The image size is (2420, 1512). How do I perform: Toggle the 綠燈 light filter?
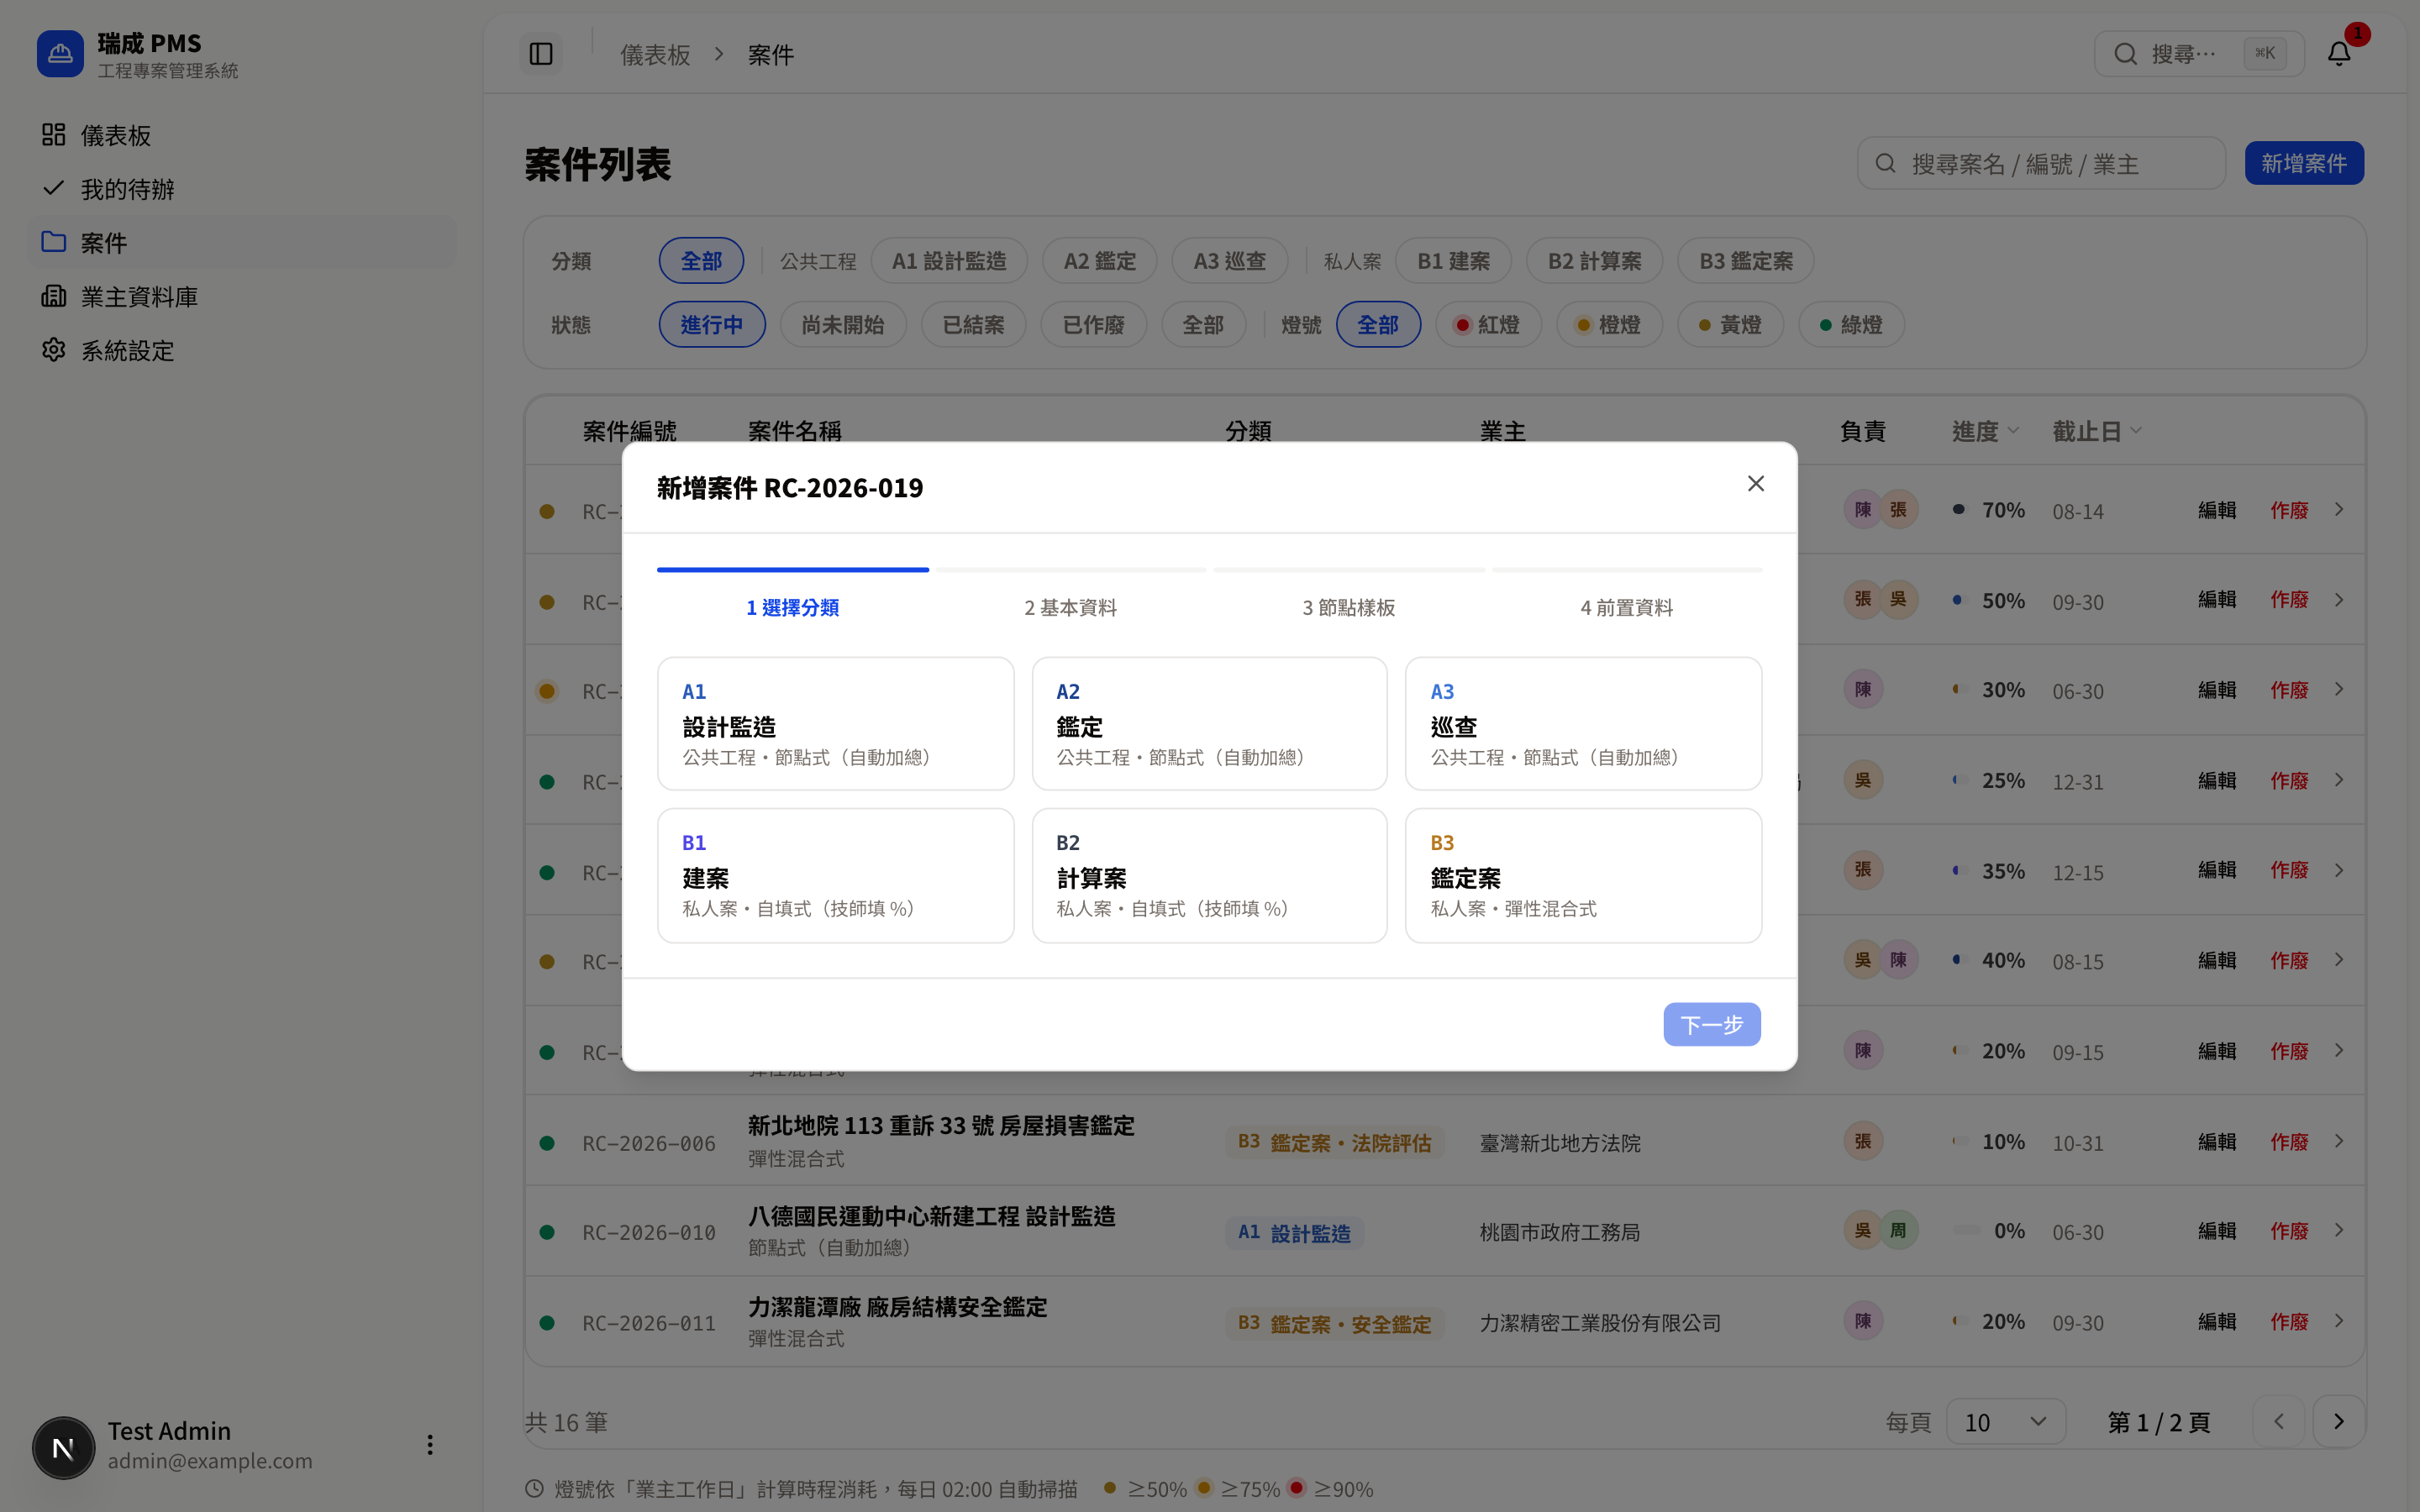pyautogui.click(x=1851, y=325)
